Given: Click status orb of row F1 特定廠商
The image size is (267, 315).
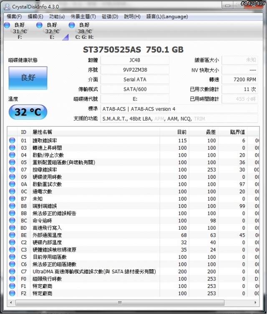Looking at the screenshot, I should [12, 286].
